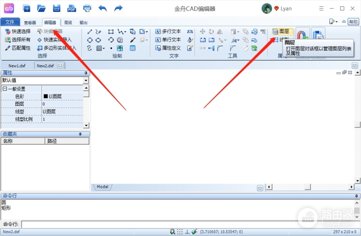Insert an image with the palm tree icon
This screenshot has width=361, height=236.
point(120,48)
